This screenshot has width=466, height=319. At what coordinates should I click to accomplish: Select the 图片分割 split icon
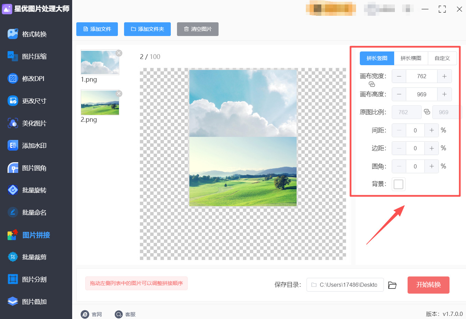[x=13, y=279]
